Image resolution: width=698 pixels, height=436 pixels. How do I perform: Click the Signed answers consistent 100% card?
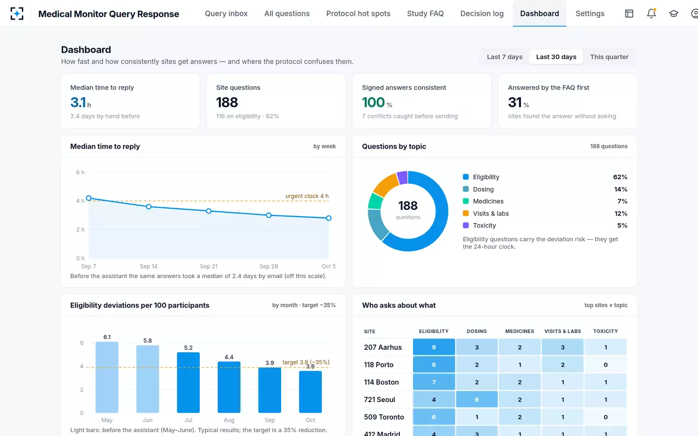click(x=422, y=101)
